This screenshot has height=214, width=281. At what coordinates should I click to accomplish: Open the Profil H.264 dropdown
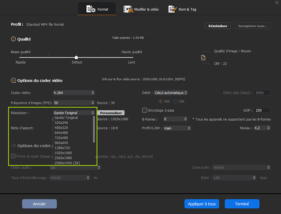point(177,128)
